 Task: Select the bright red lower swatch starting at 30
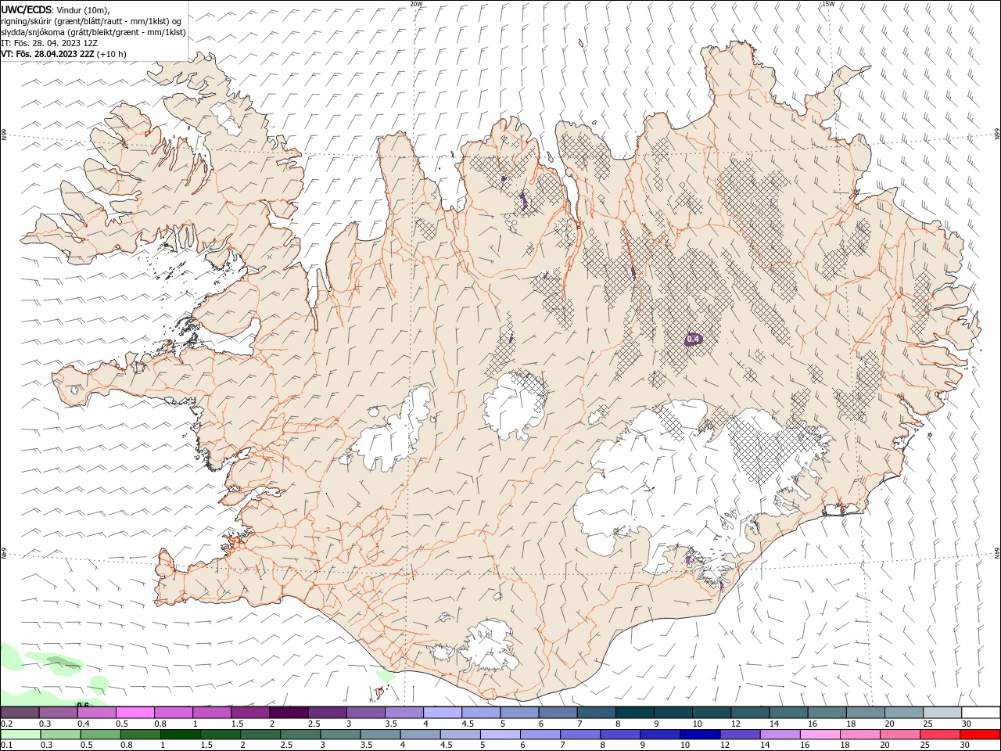tap(979, 735)
